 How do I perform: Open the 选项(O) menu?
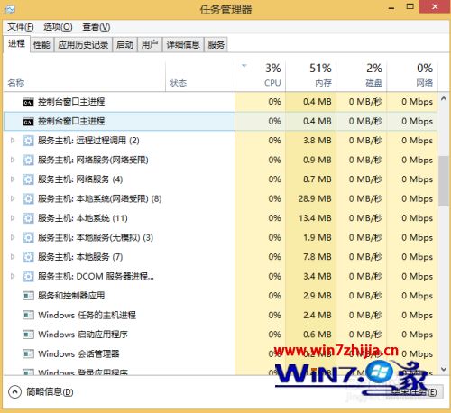click(58, 27)
